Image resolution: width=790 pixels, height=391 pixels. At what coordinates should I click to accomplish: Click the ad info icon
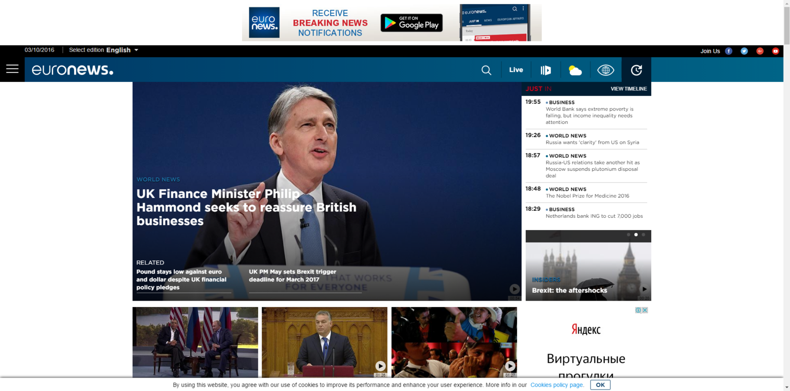coord(638,310)
